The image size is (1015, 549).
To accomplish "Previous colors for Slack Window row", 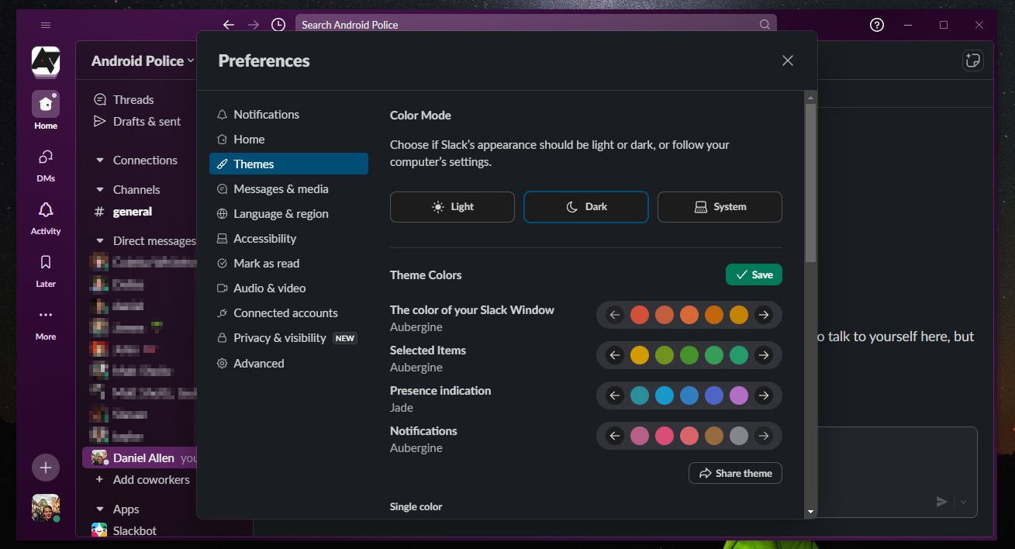I will click(x=615, y=315).
